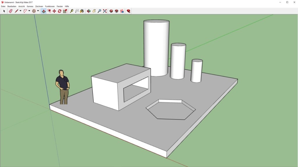Choose the Arc tool
This screenshot has width=298, height=167.
point(25,11)
